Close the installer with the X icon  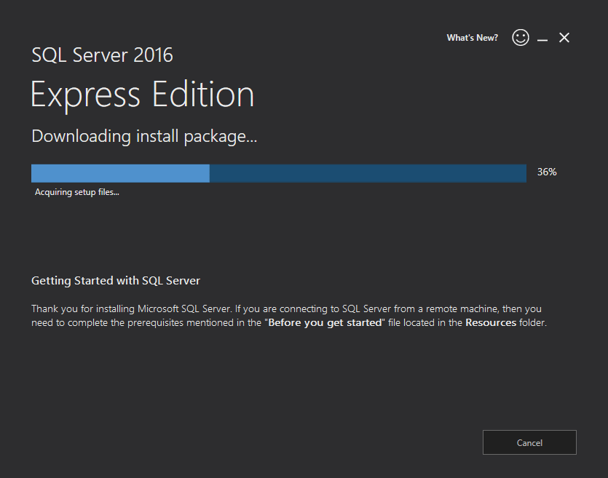pos(564,38)
